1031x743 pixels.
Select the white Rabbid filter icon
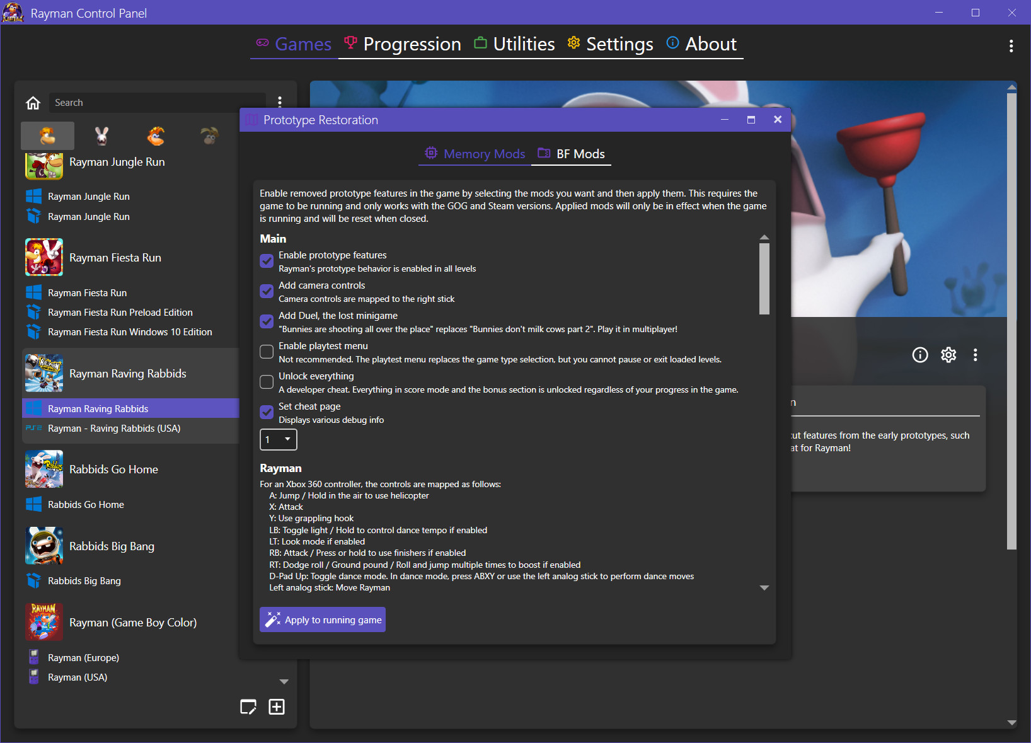pos(101,135)
